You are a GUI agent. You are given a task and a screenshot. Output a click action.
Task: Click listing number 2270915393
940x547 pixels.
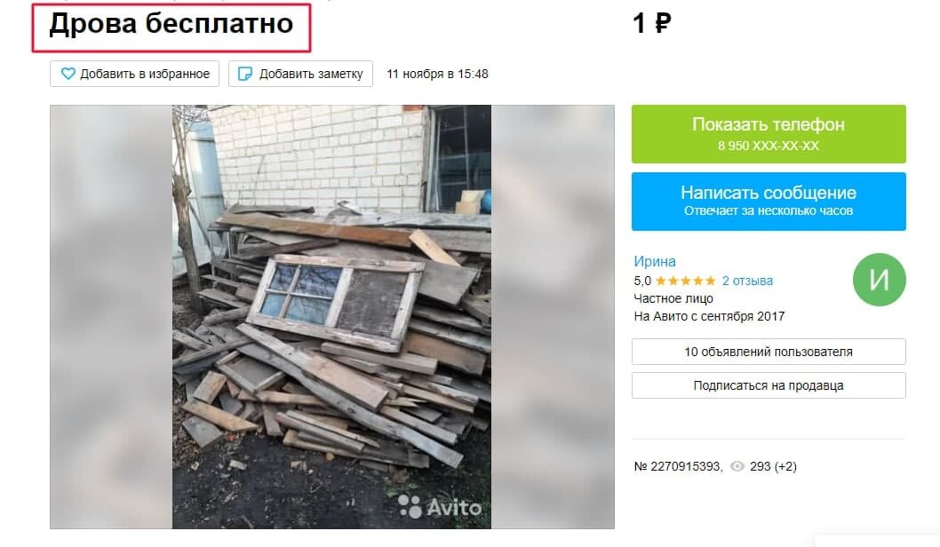pos(678,466)
